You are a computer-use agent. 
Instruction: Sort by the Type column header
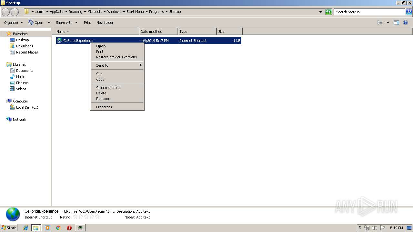click(197, 32)
